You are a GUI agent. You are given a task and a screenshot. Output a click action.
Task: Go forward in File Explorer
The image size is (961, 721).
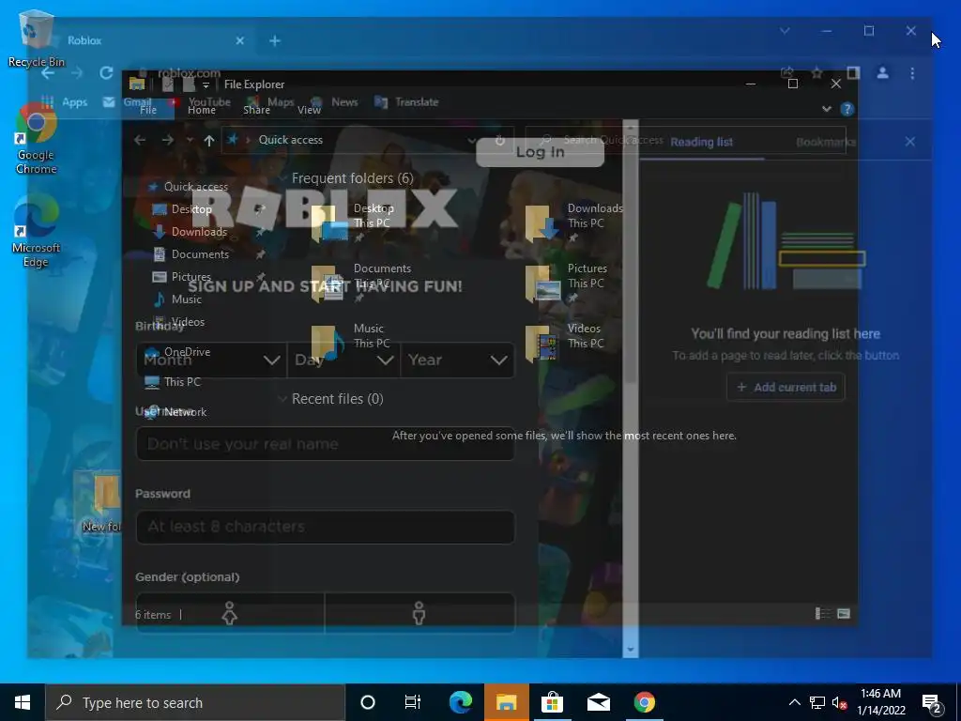167,141
